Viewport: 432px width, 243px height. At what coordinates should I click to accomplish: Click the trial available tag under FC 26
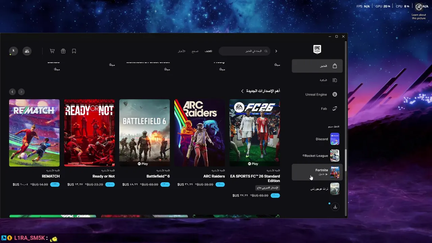point(268,188)
